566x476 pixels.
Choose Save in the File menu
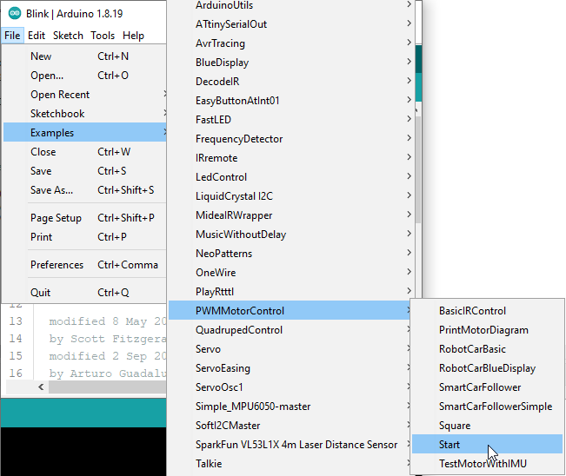tap(85, 171)
